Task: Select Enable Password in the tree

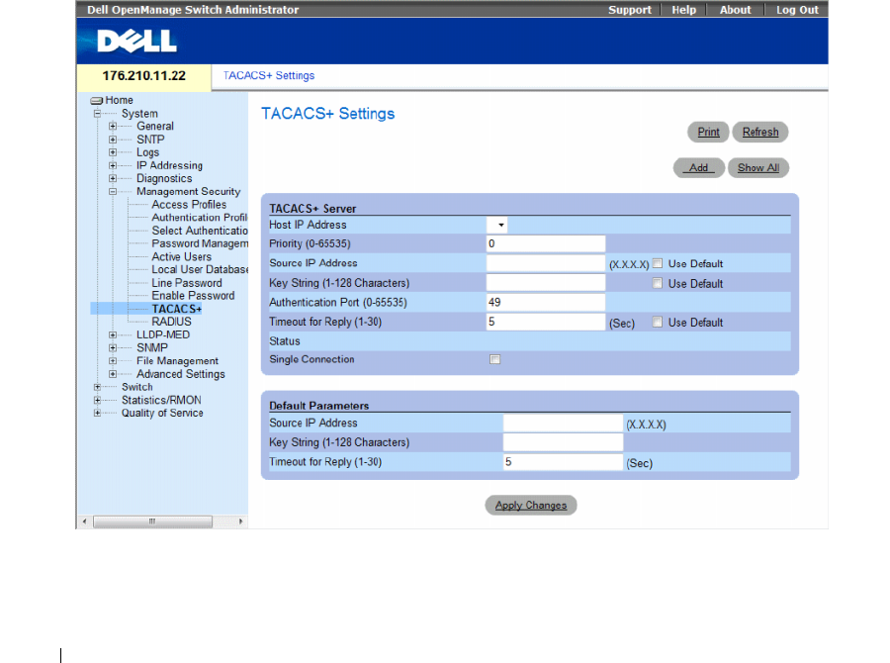Action: [x=193, y=296]
